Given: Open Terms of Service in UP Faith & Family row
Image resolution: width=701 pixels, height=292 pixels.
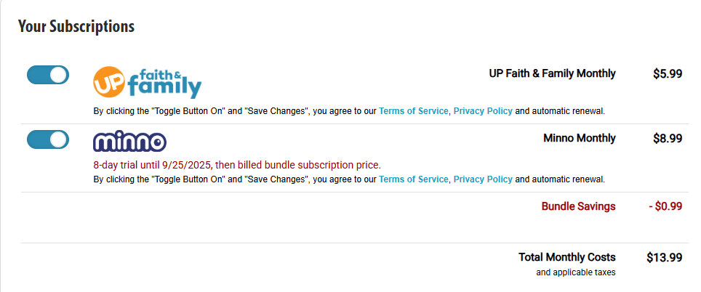Looking at the screenshot, I should [413, 111].
